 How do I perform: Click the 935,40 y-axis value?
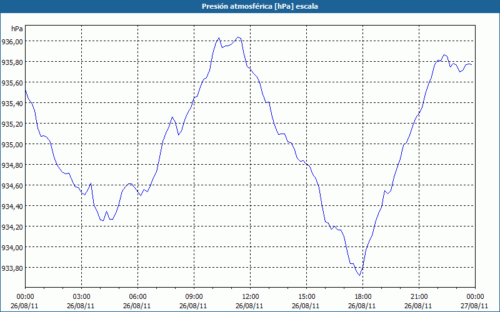[x=12, y=104]
